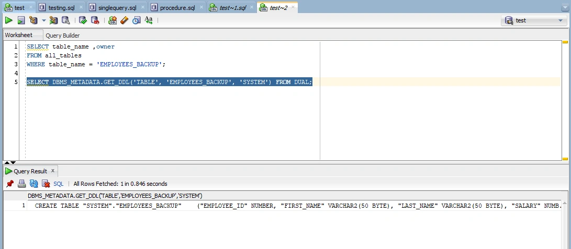Open the Explain Plan dropdown arrow
Image resolution: width=571 pixels, height=249 pixels.
(x=43, y=20)
